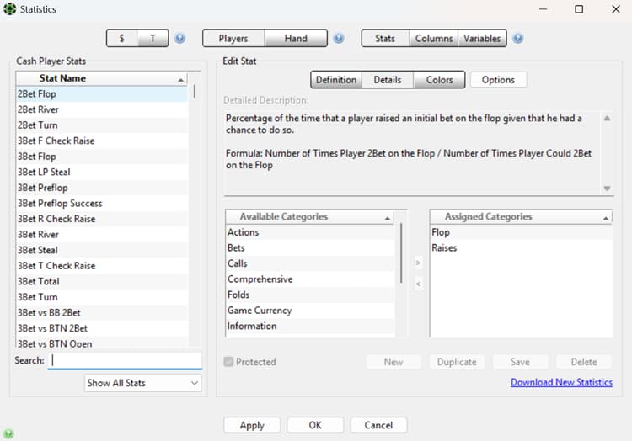632x441 pixels.
Task: Select 2Bet Turn stat
Action: point(102,125)
